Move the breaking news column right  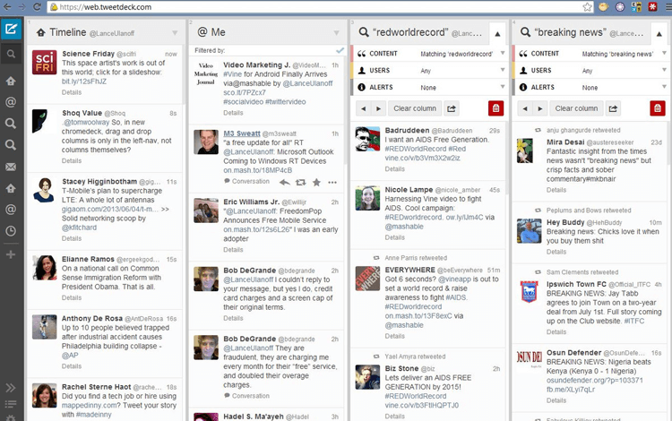(540, 108)
